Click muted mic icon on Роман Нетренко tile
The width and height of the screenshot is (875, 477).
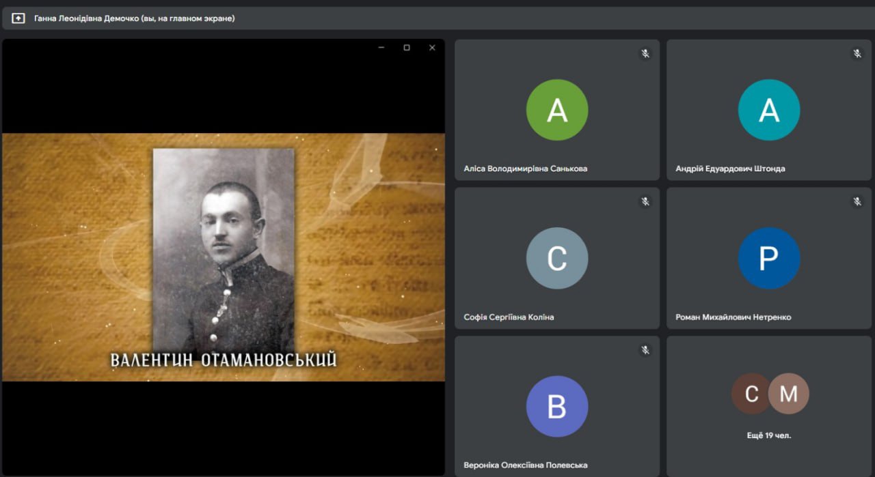(x=857, y=201)
